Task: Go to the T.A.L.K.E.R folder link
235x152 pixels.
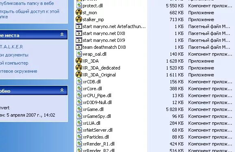Action: 11,47
